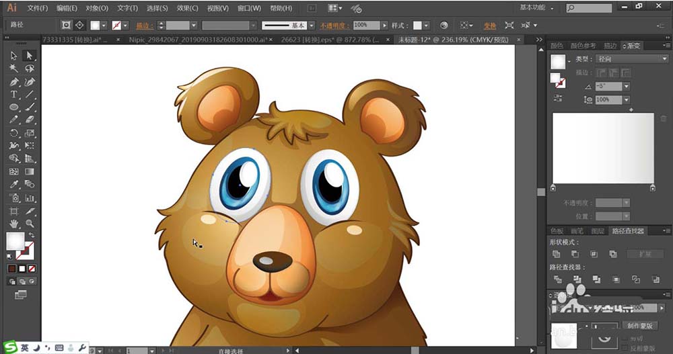Select the Scale tool

pyautogui.click(x=29, y=133)
